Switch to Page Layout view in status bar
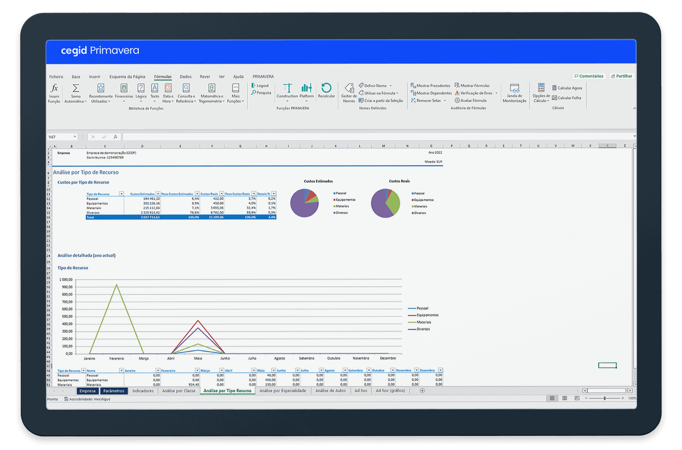 point(565,398)
